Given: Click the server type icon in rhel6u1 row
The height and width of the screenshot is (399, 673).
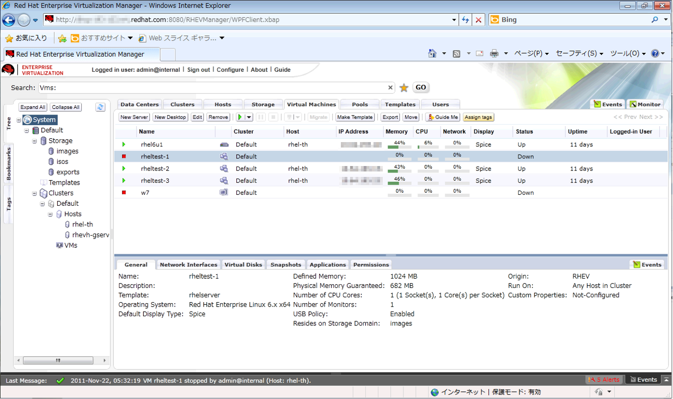Looking at the screenshot, I should click(224, 145).
